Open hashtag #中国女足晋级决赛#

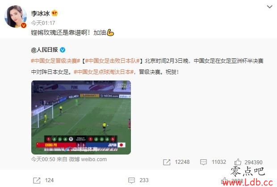click(55, 61)
